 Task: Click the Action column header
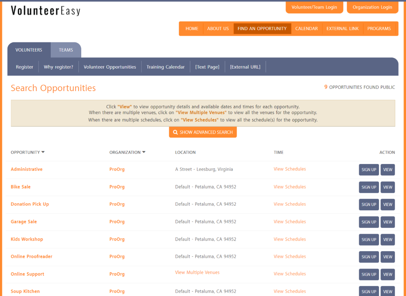coord(387,153)
